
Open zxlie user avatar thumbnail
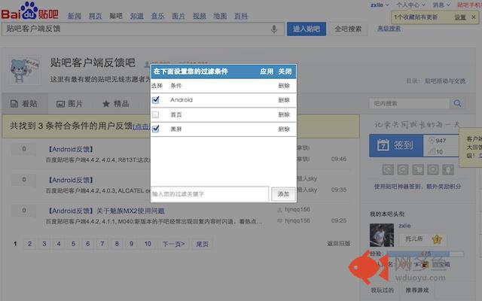(382, 236)
